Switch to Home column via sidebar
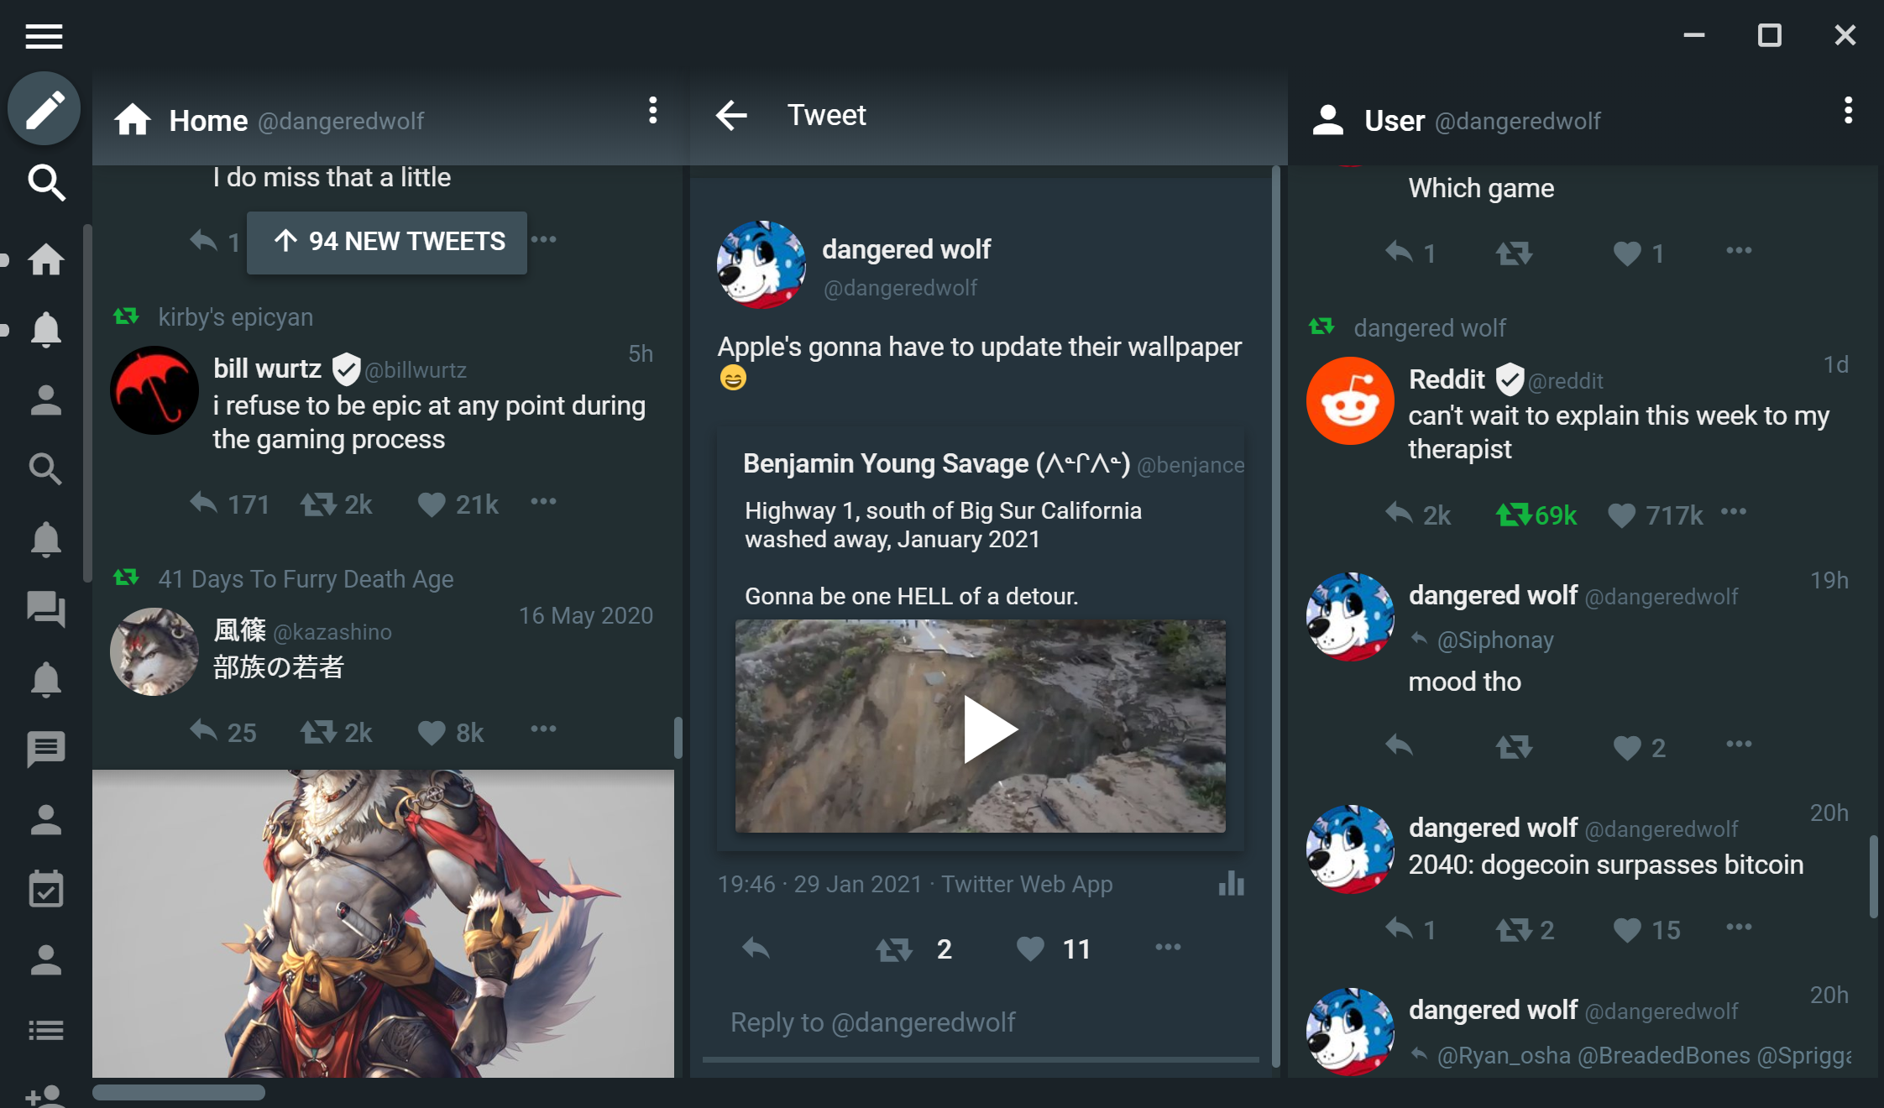Screen dimensions: 1884x1108 (46, 259)
